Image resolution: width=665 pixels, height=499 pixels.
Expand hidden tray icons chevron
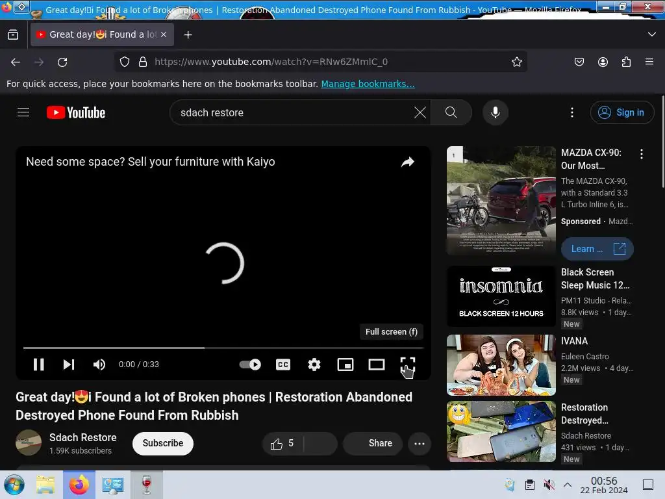pos(567,485)
